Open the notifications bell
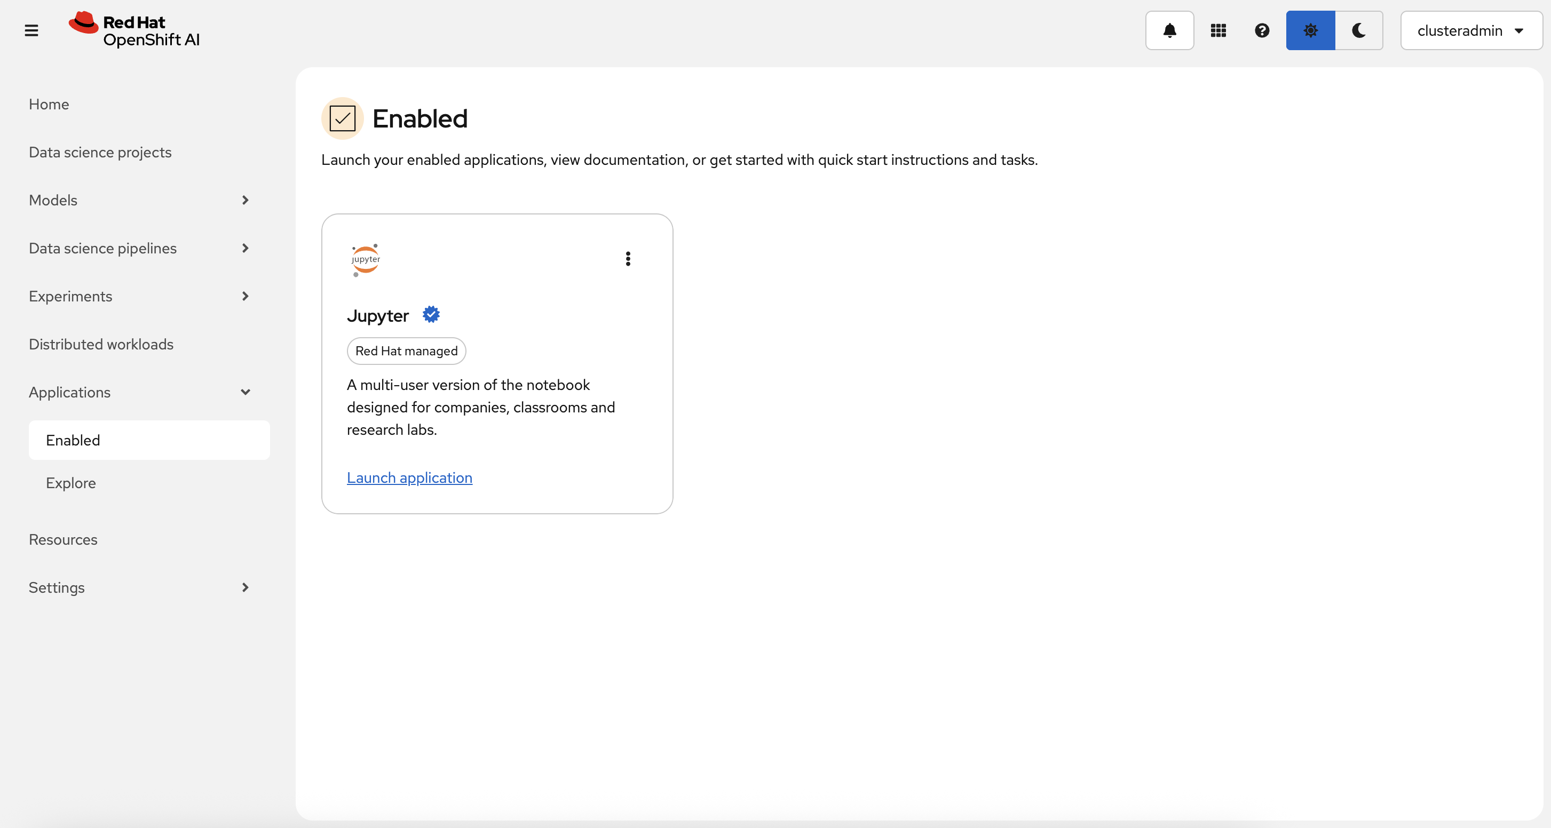Screen dimensions: 1551x828 point(1169,30)
